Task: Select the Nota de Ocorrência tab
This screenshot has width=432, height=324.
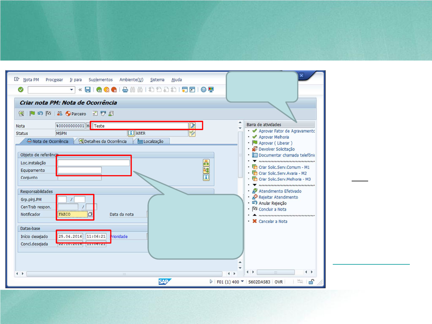Action: click(x=47, y=141)
